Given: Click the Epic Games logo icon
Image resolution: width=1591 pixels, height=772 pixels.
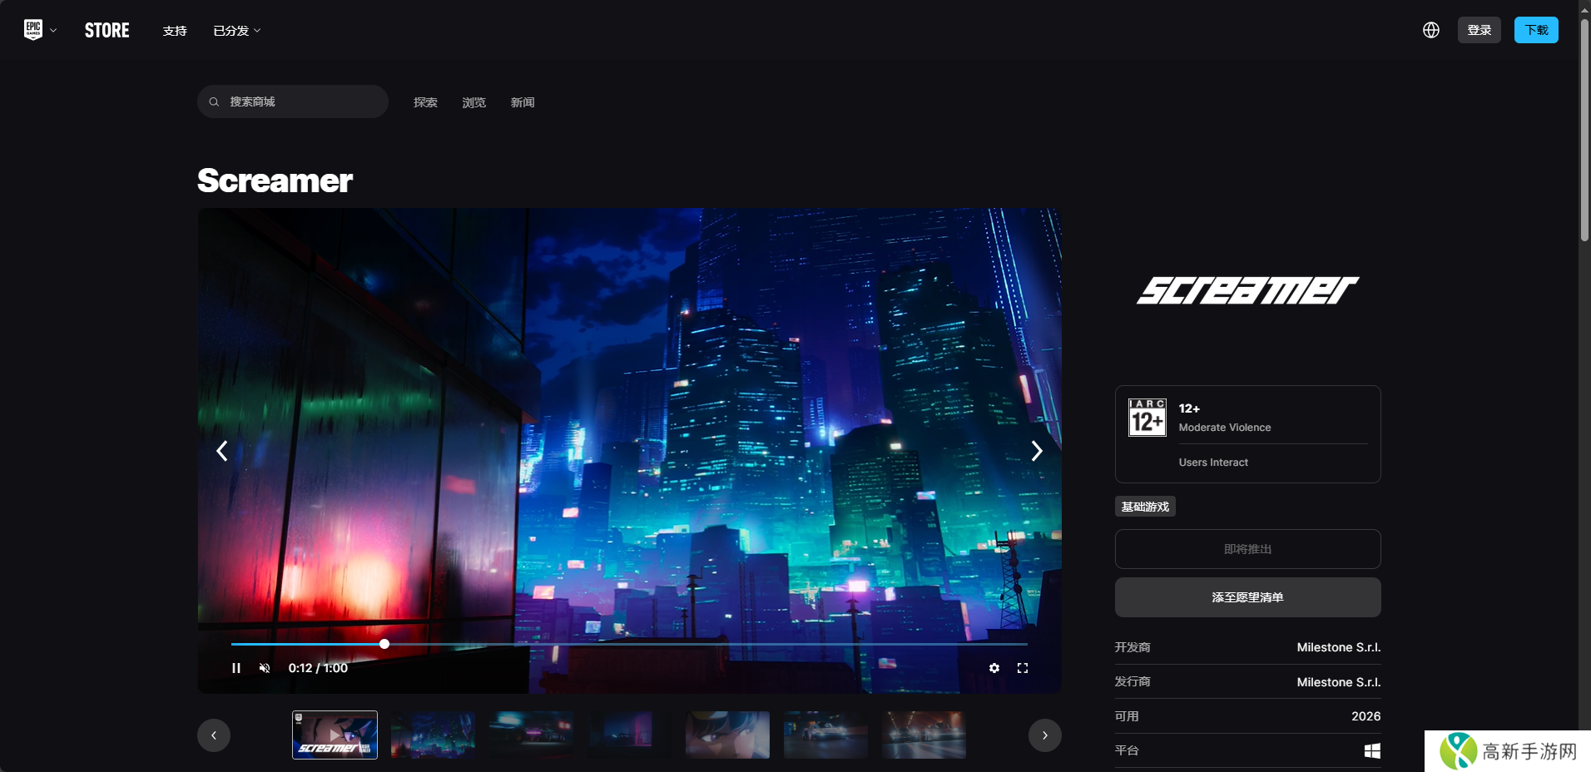Looking at the screenshot, I should (x=33, y=30).
